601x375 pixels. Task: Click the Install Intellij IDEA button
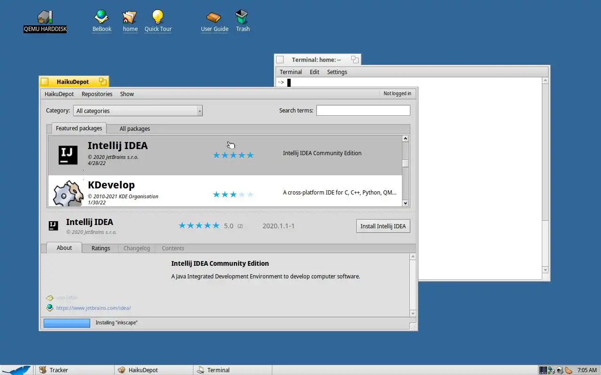[383, 226]
